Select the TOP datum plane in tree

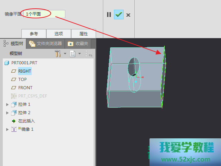coord(22,79)
